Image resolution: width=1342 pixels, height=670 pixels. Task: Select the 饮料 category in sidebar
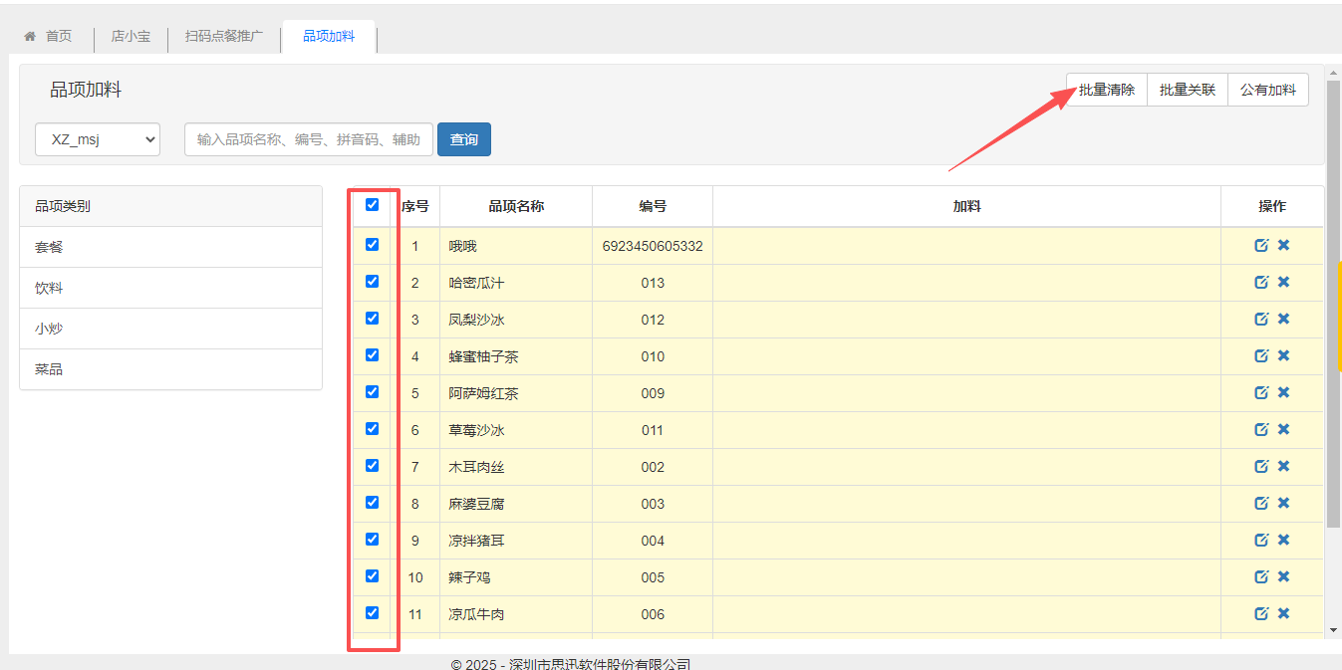click(x=50, y=288)
